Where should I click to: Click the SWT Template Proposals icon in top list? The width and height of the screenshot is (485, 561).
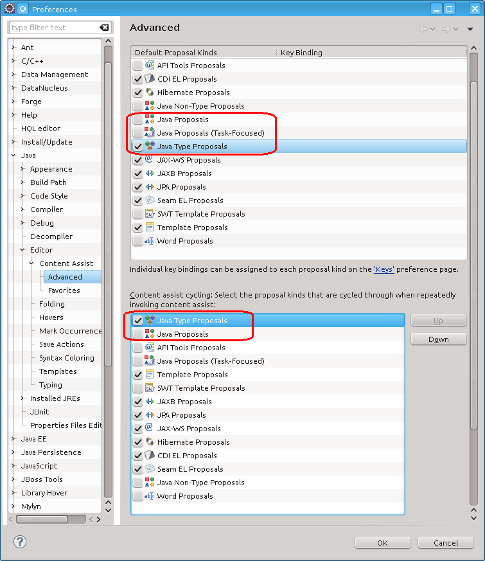[150, 214]
